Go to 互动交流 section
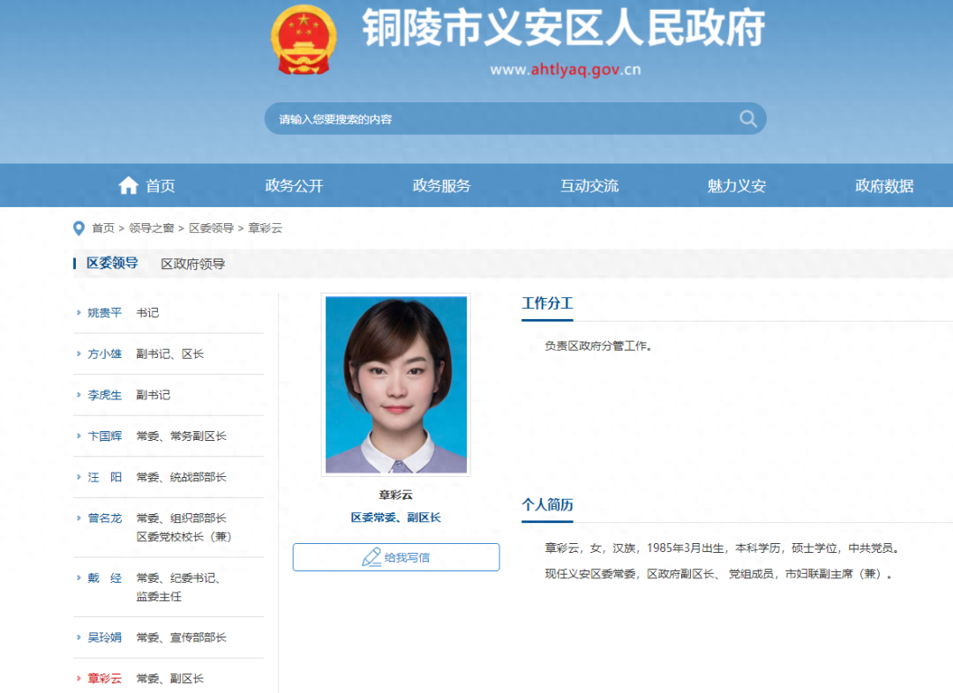953x693 pixels. coord(589,186)
